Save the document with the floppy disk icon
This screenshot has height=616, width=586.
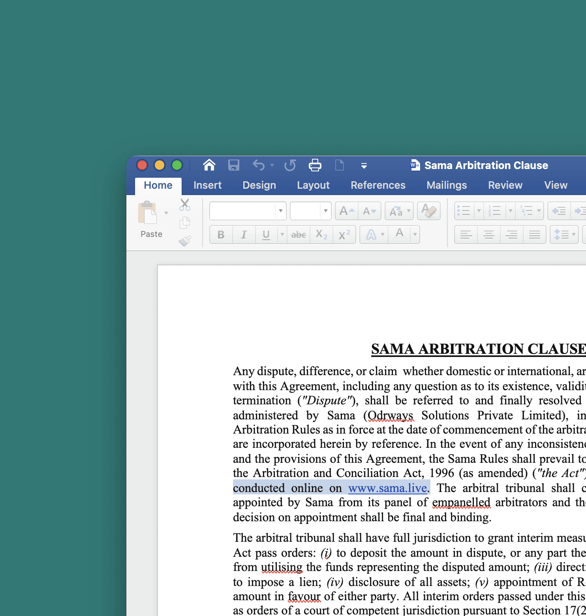tap(234, 165)
